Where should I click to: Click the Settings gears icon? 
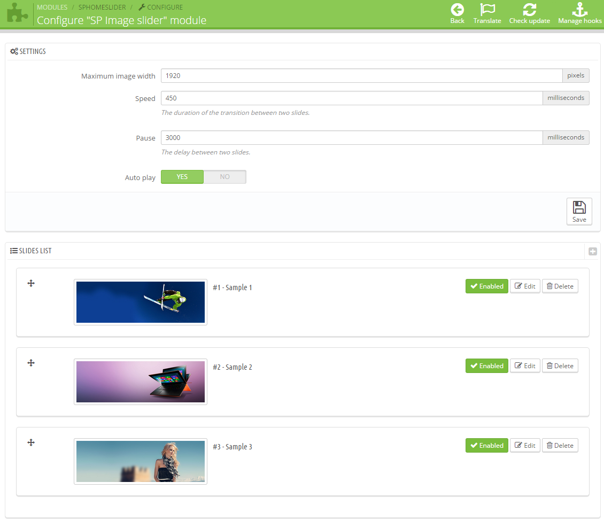[14, 51]
